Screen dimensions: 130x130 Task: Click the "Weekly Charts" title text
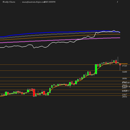9,2
